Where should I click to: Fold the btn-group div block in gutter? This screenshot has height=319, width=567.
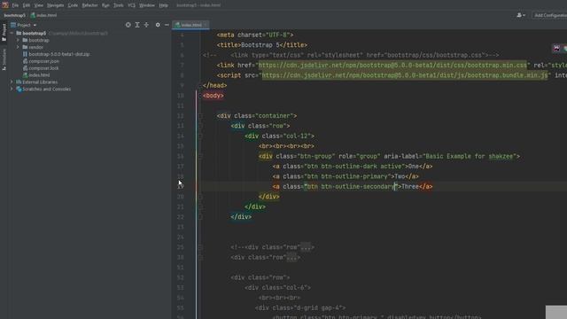200,156
